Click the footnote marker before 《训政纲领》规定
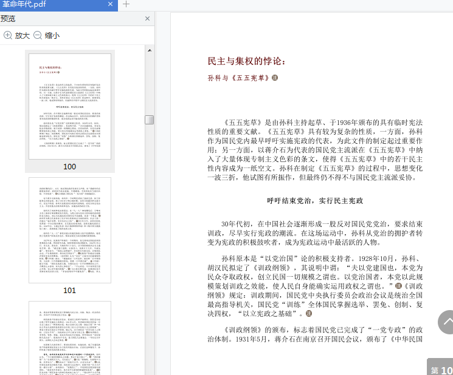 pos(398,286)
